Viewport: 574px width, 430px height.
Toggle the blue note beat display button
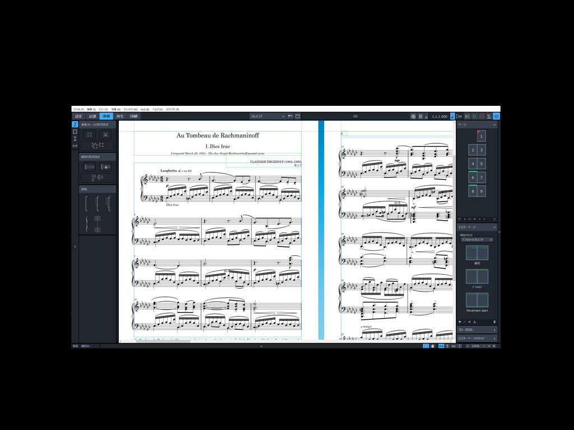pos(452,116)
